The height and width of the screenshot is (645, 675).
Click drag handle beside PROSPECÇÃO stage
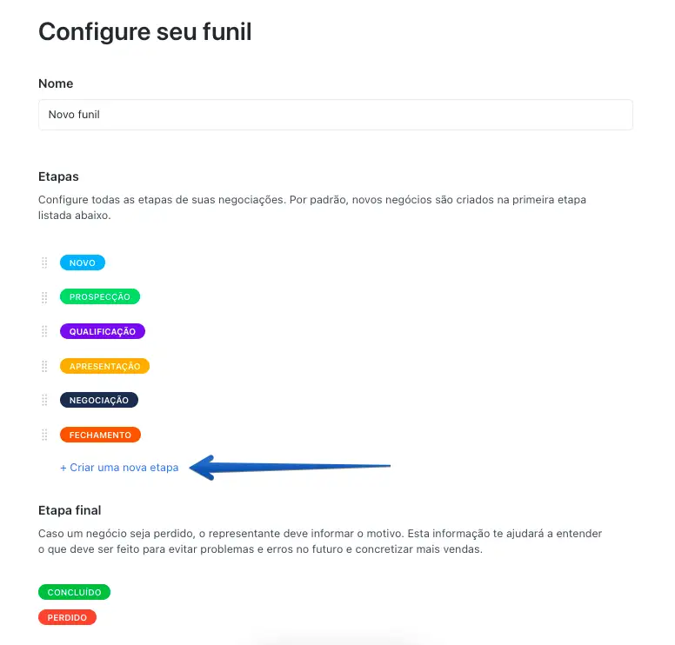click(44, 297)
